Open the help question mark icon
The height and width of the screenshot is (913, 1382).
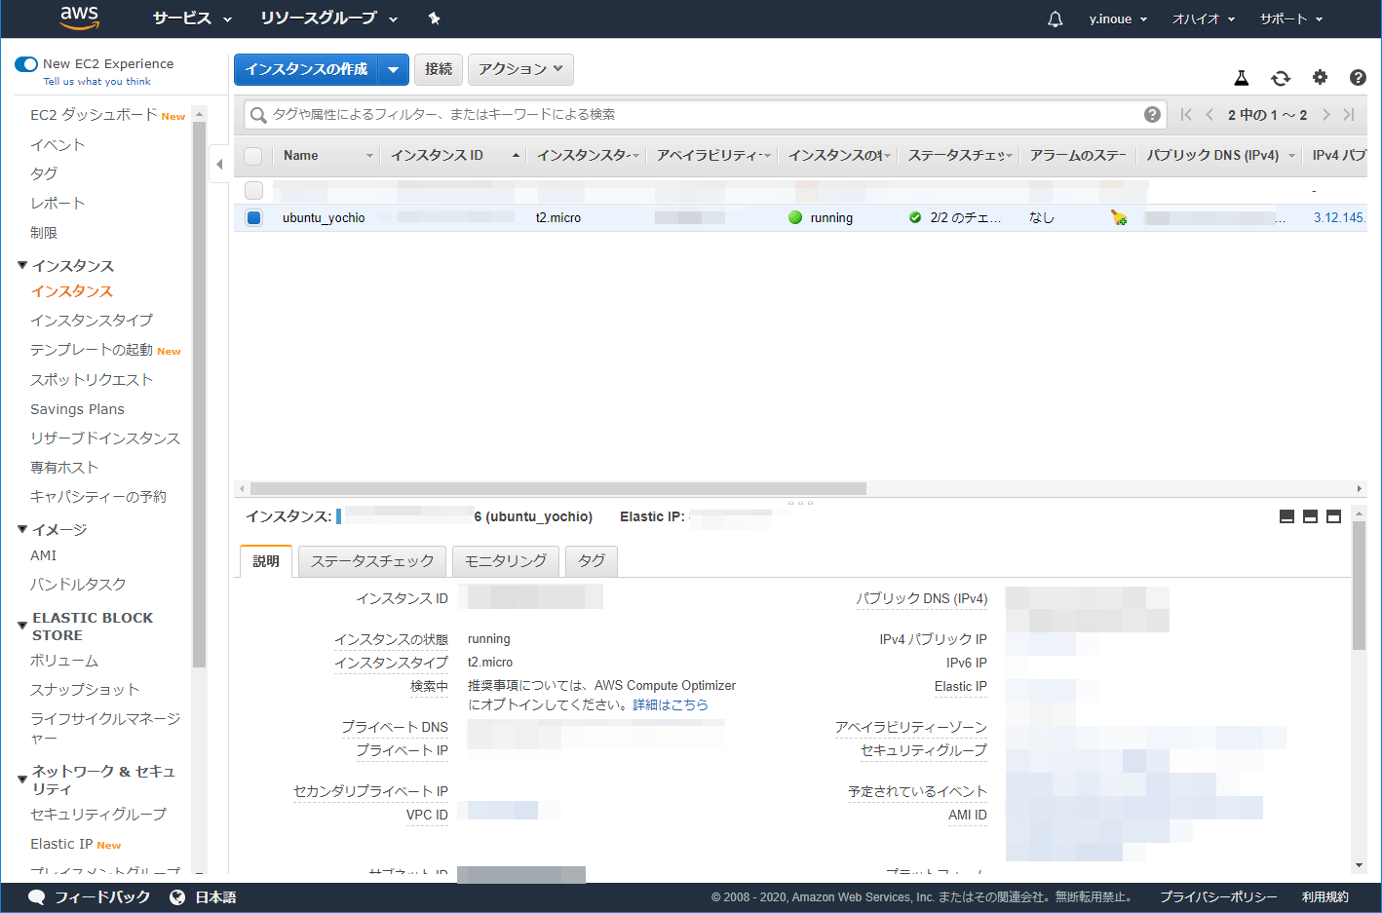point(1358,77)
